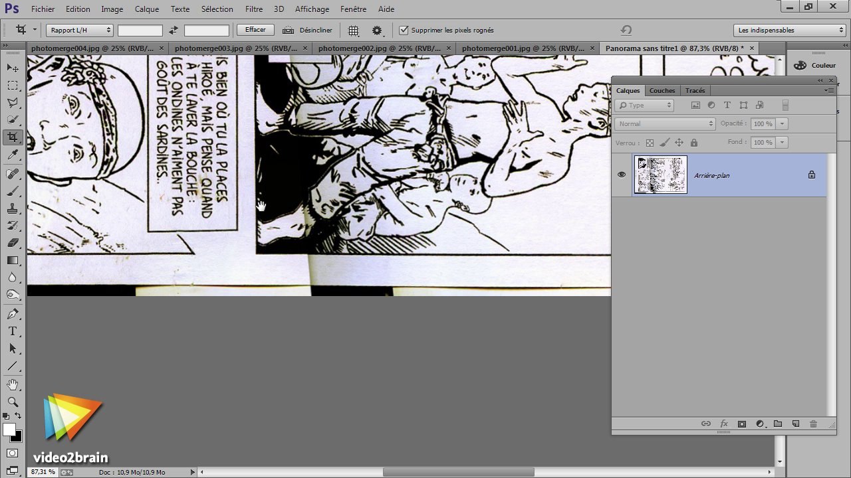Open the layer filter Type dropdown
Viewport: 851px width, 478px height.
coord(644,105)
